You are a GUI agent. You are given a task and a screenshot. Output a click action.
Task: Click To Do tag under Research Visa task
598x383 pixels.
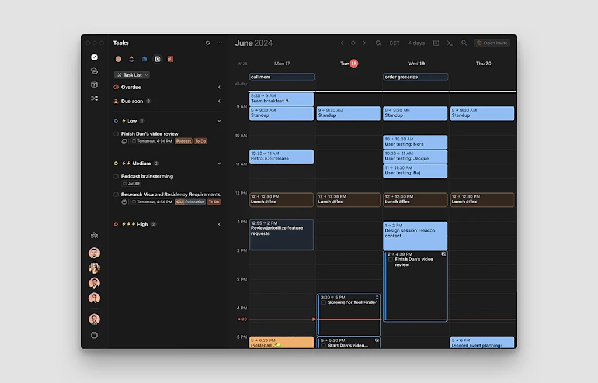point(214,202)
